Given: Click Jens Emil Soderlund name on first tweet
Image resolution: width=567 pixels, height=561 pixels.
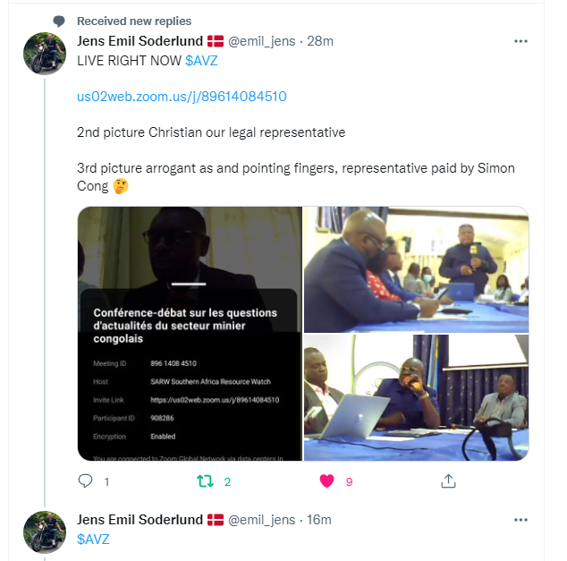Looking at the screenshot, I should tap(140, 41).
